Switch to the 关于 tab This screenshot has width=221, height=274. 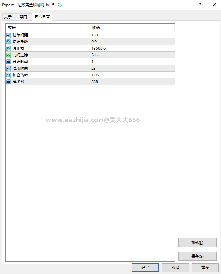tap(10, 17)
